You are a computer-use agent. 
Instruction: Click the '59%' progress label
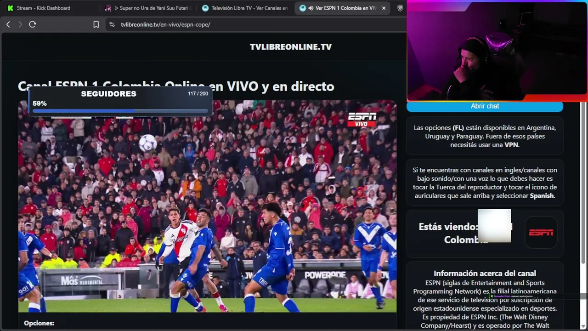click(40, 104)
